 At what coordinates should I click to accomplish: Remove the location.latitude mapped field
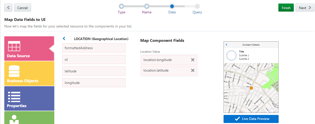[193, 70]
